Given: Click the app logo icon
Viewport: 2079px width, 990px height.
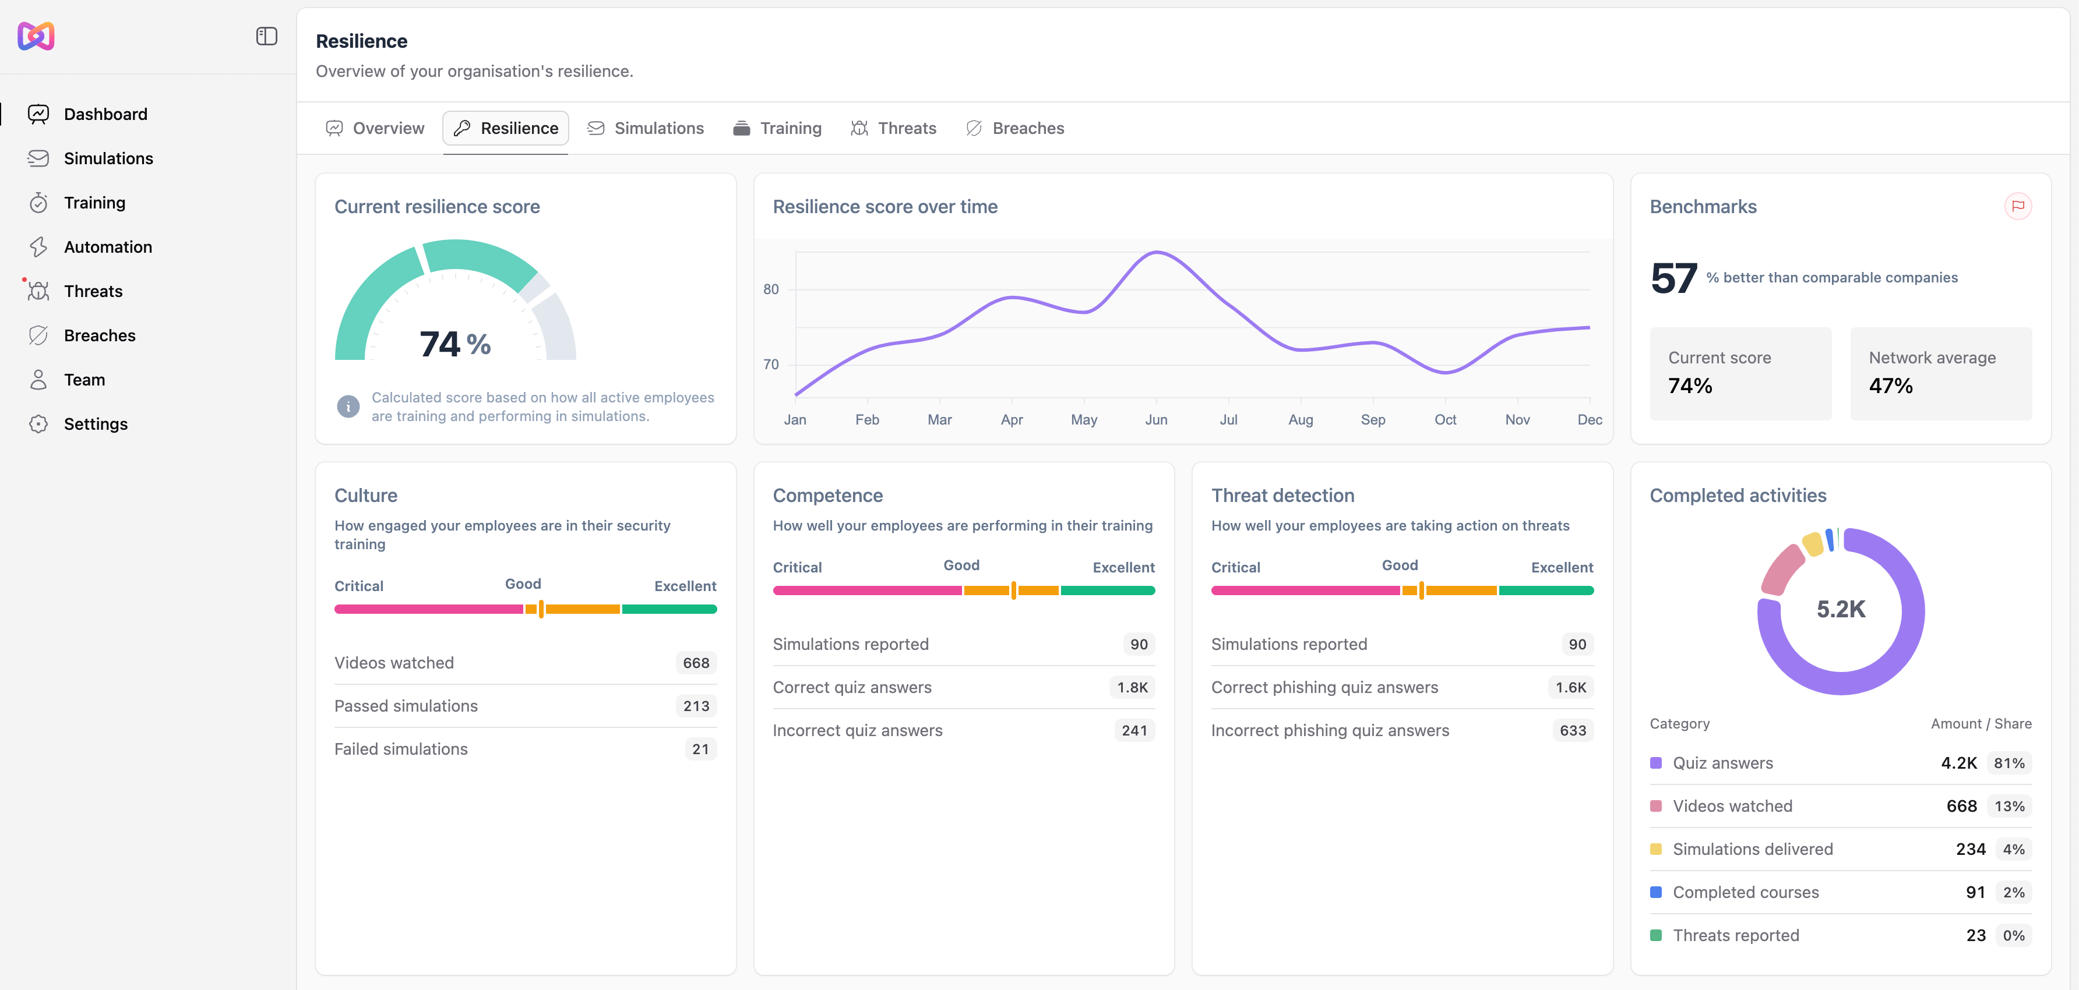Looking at the screenshot, I should coord(36,36).
